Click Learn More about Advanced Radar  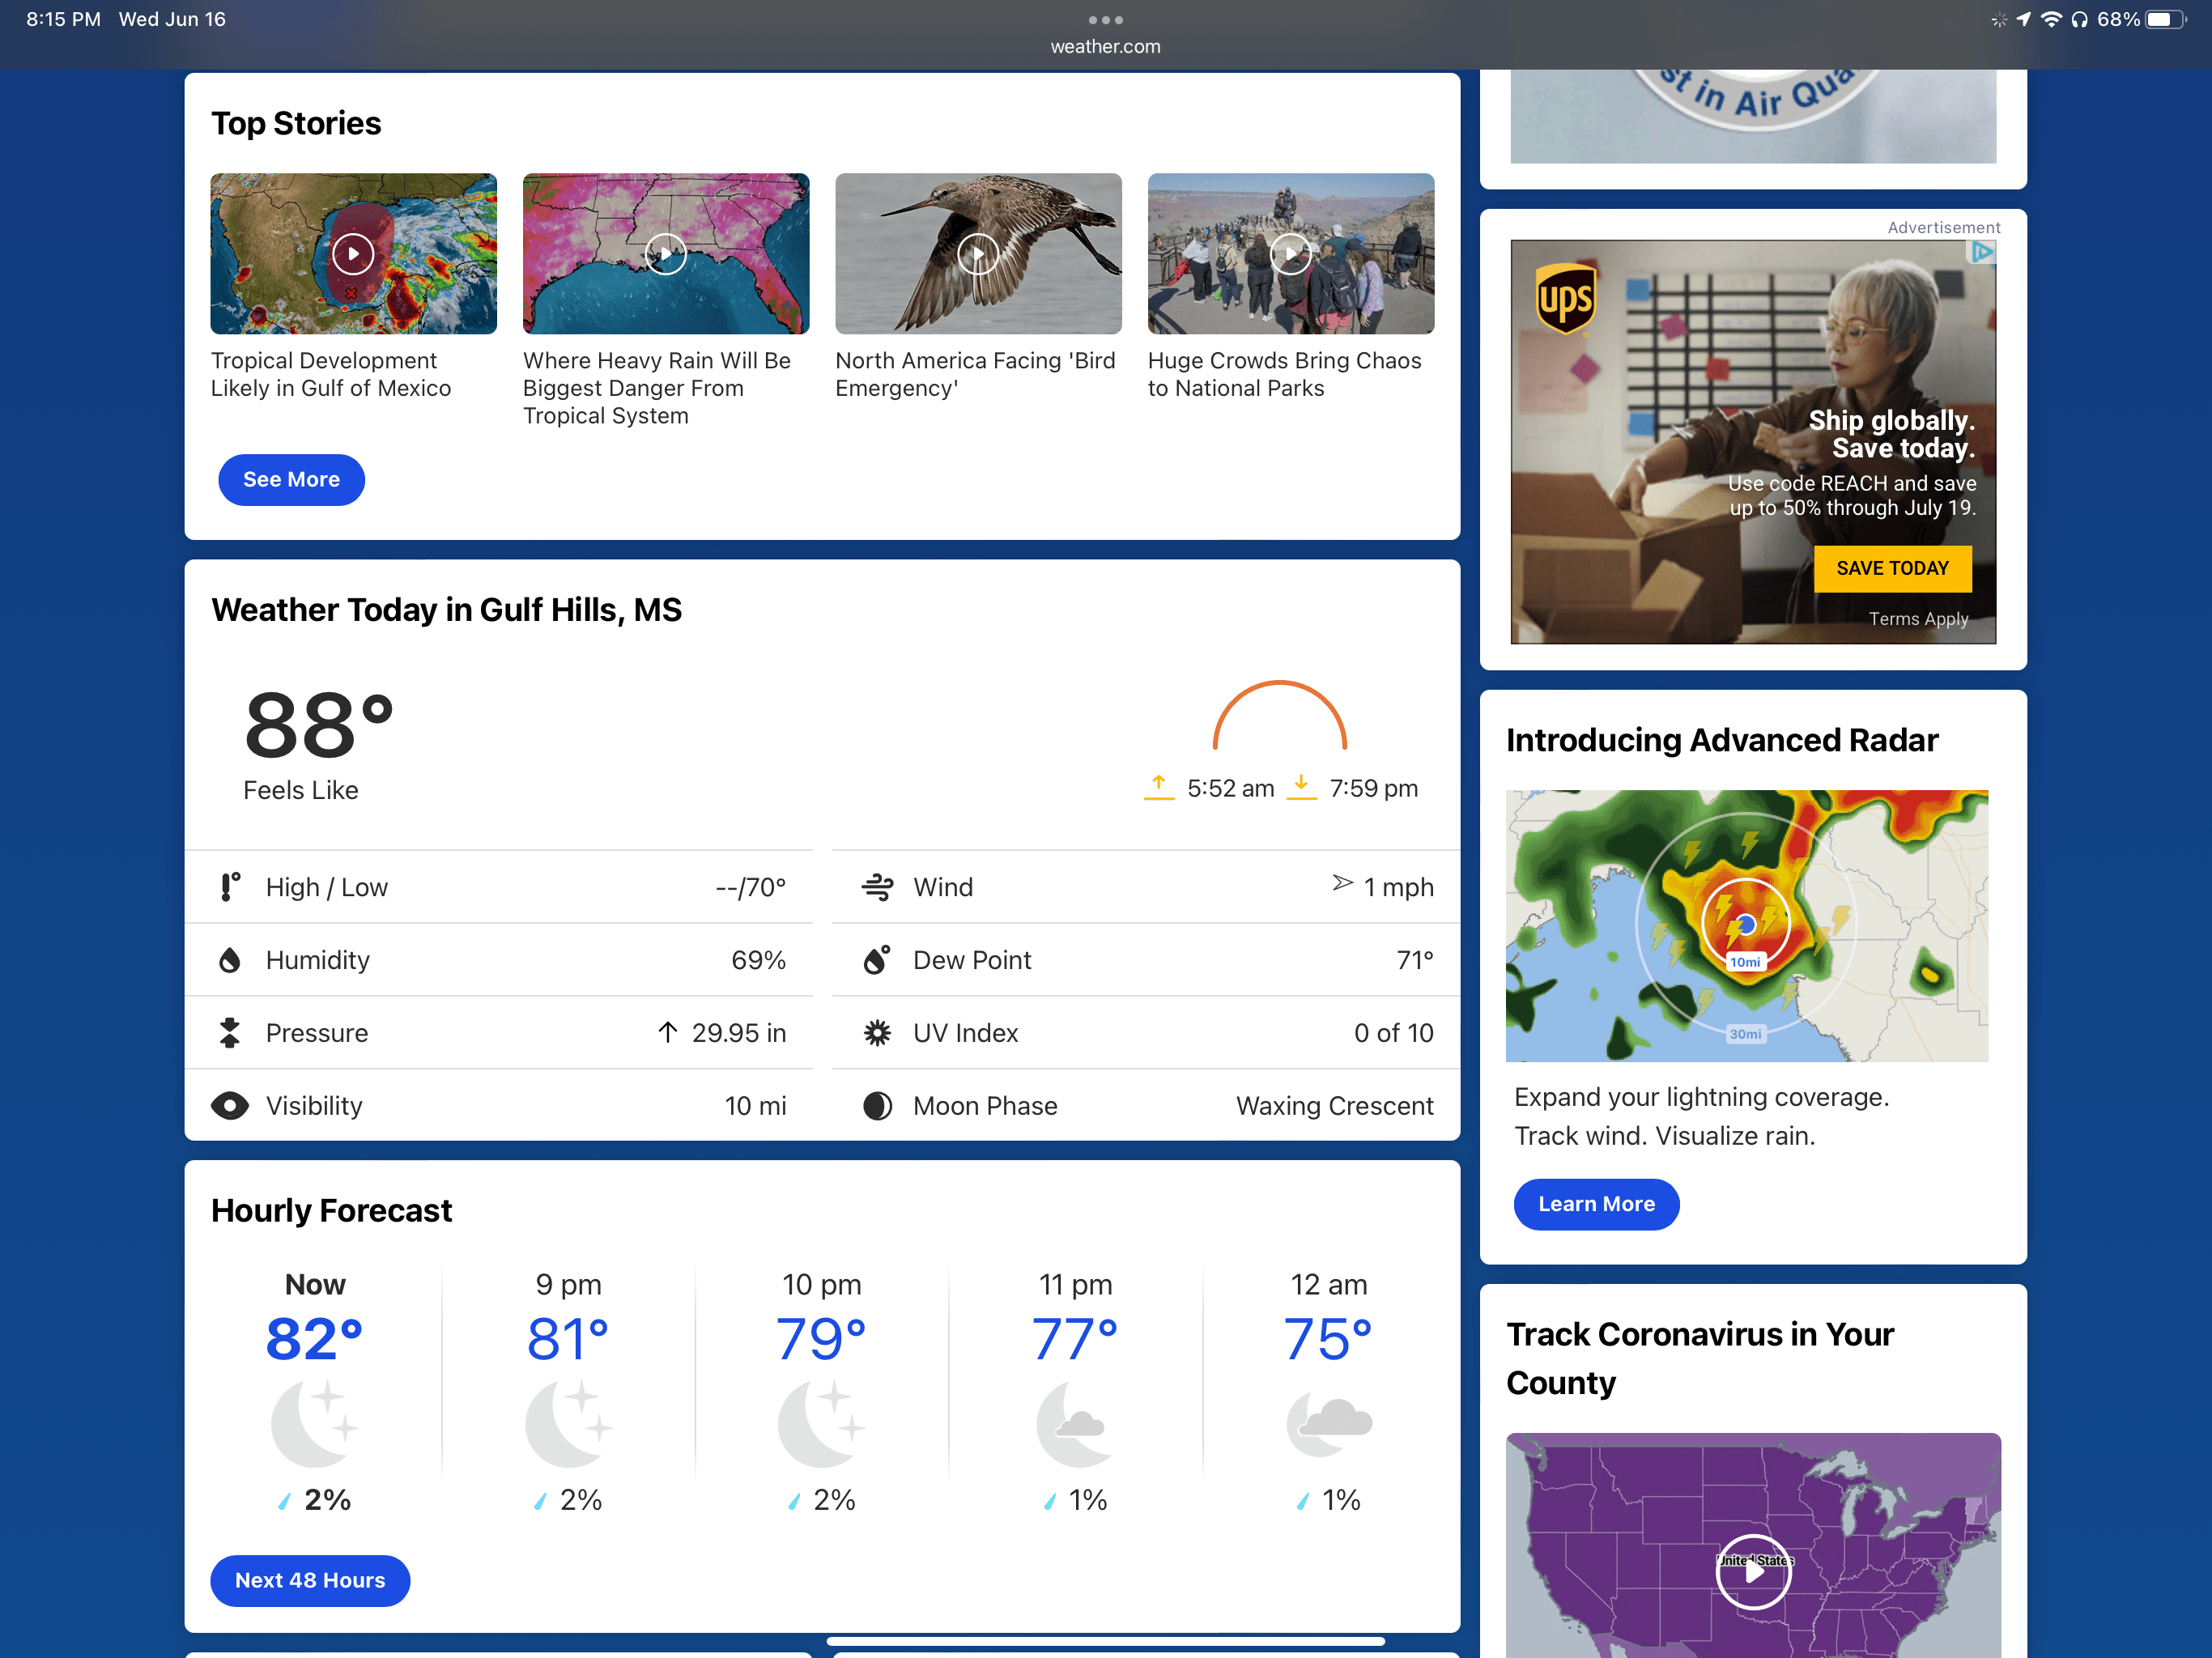click(x=1595, y=1204)
